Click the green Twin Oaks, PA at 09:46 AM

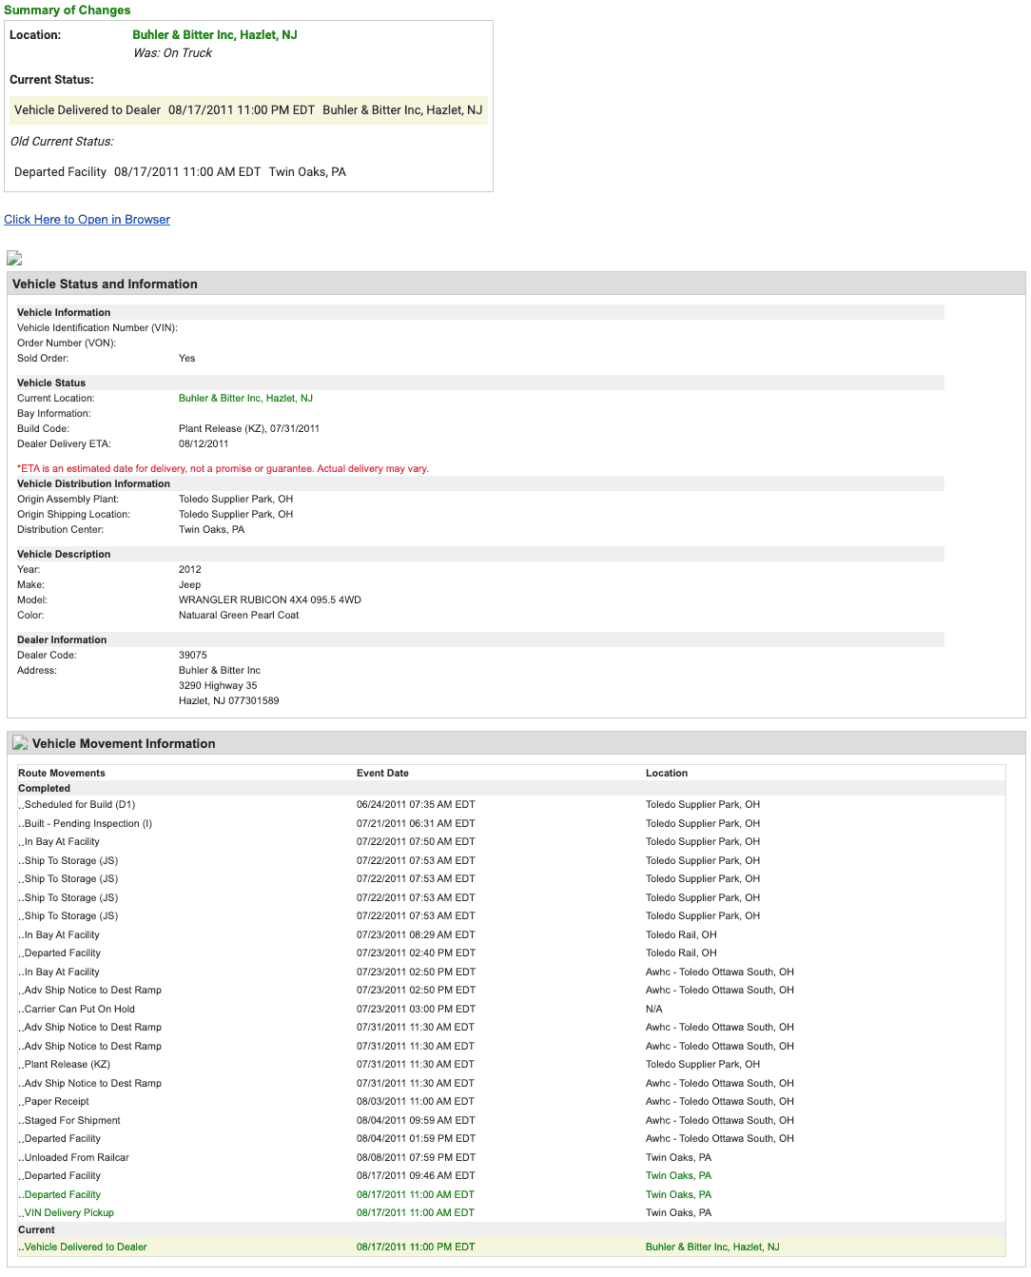pos(678,1175)
